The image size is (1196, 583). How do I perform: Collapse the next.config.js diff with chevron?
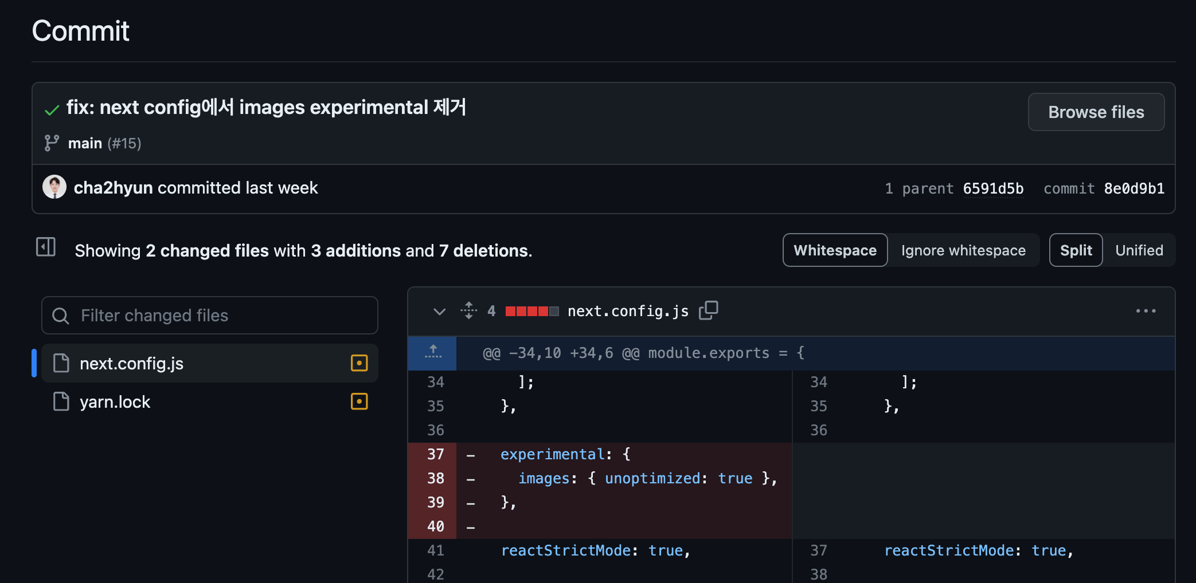[x=439, y=311]
